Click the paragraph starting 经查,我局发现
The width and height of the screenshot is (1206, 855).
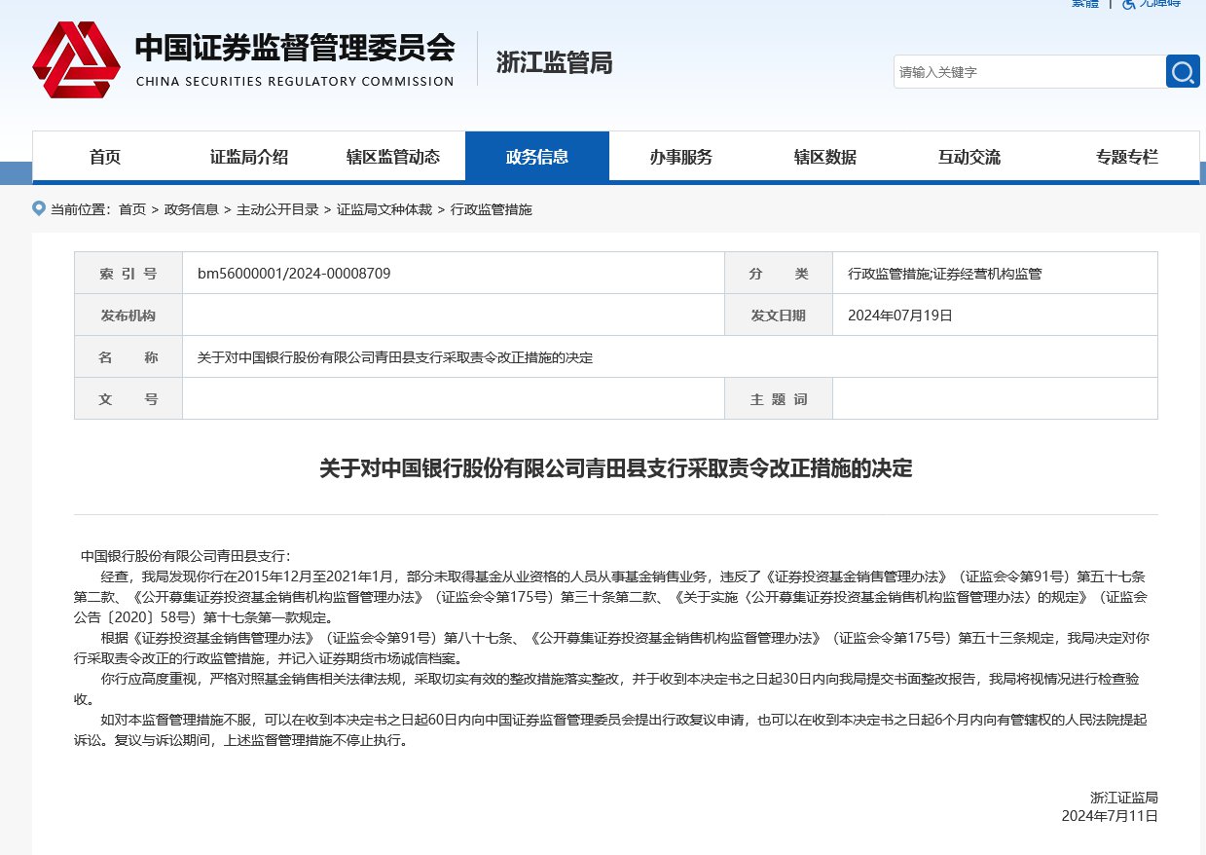(613, 597)
